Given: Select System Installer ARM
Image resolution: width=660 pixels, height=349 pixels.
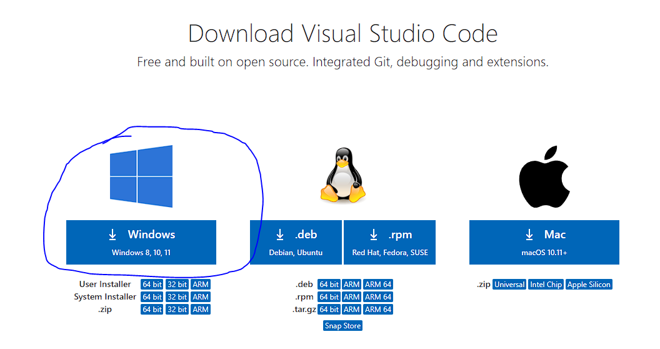Looking at the screenshot, I should point(201,297).
